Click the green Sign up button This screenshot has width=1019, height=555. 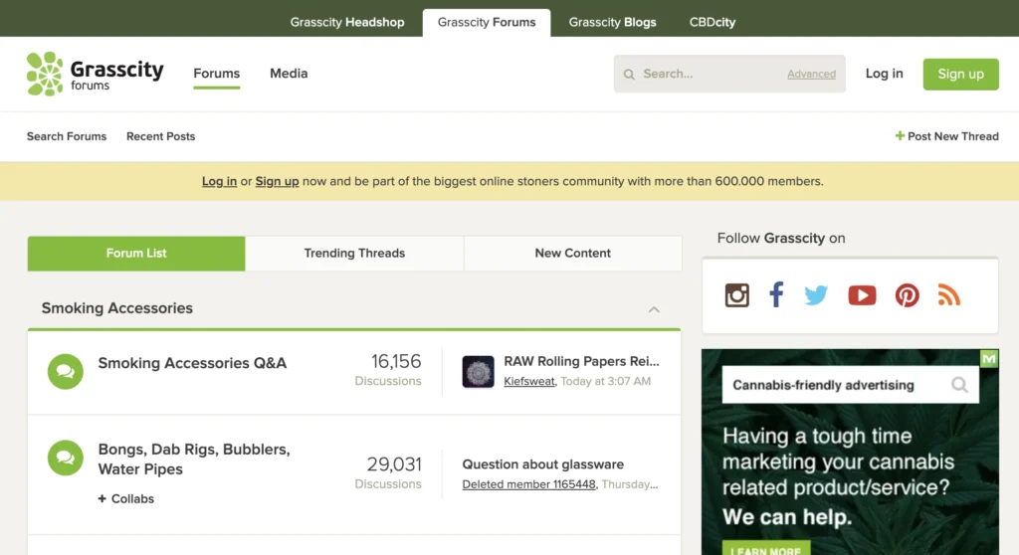click(x=960, y=74)
